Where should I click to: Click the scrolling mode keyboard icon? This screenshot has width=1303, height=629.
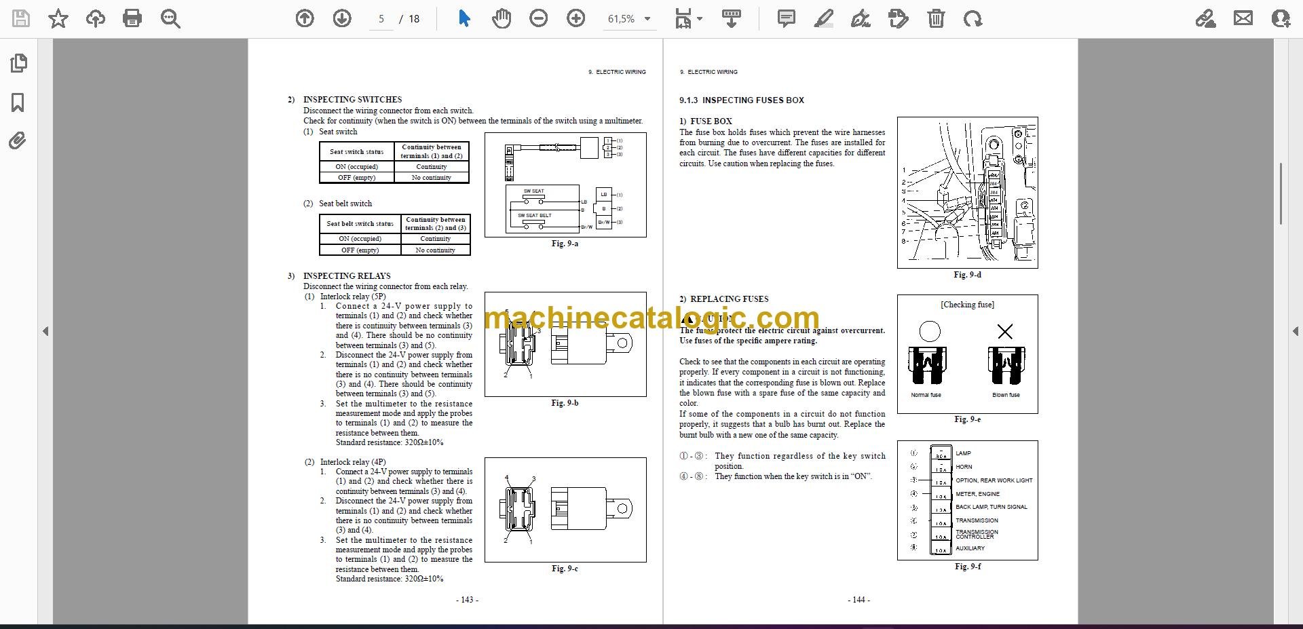(x=731, y=18)
